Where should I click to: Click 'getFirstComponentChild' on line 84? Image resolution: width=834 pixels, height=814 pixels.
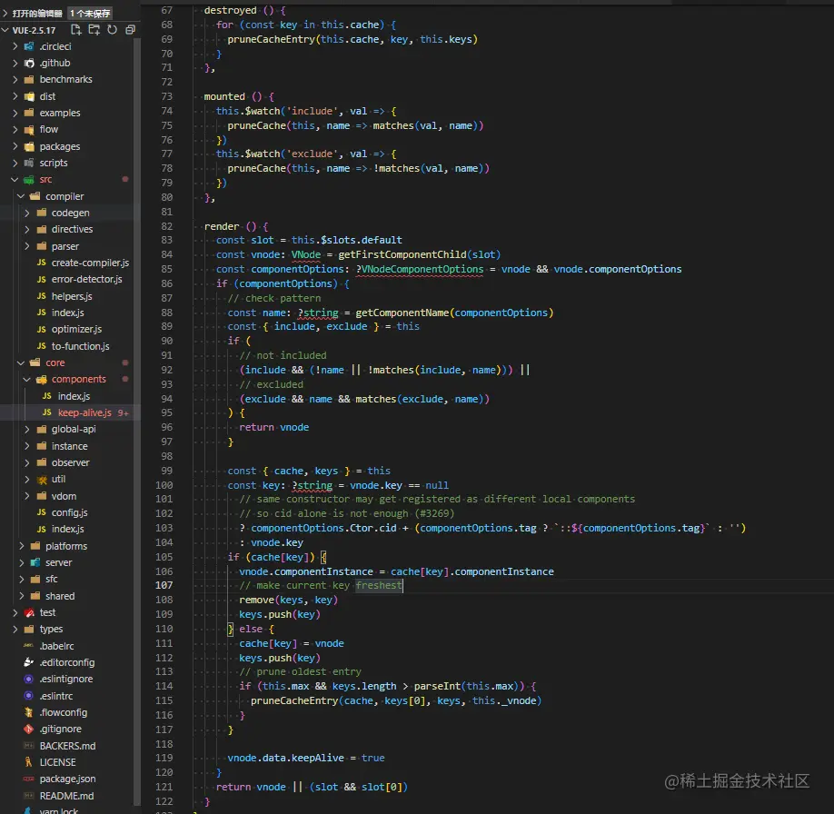(402, 255)
